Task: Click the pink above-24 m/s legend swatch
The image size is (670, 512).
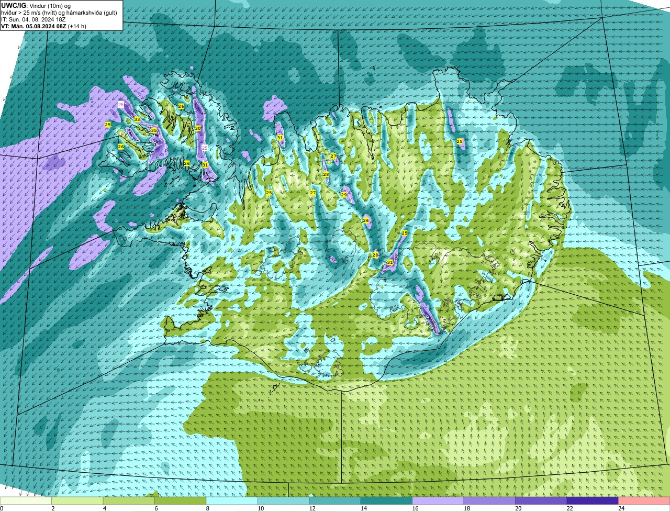Action: 644,501
